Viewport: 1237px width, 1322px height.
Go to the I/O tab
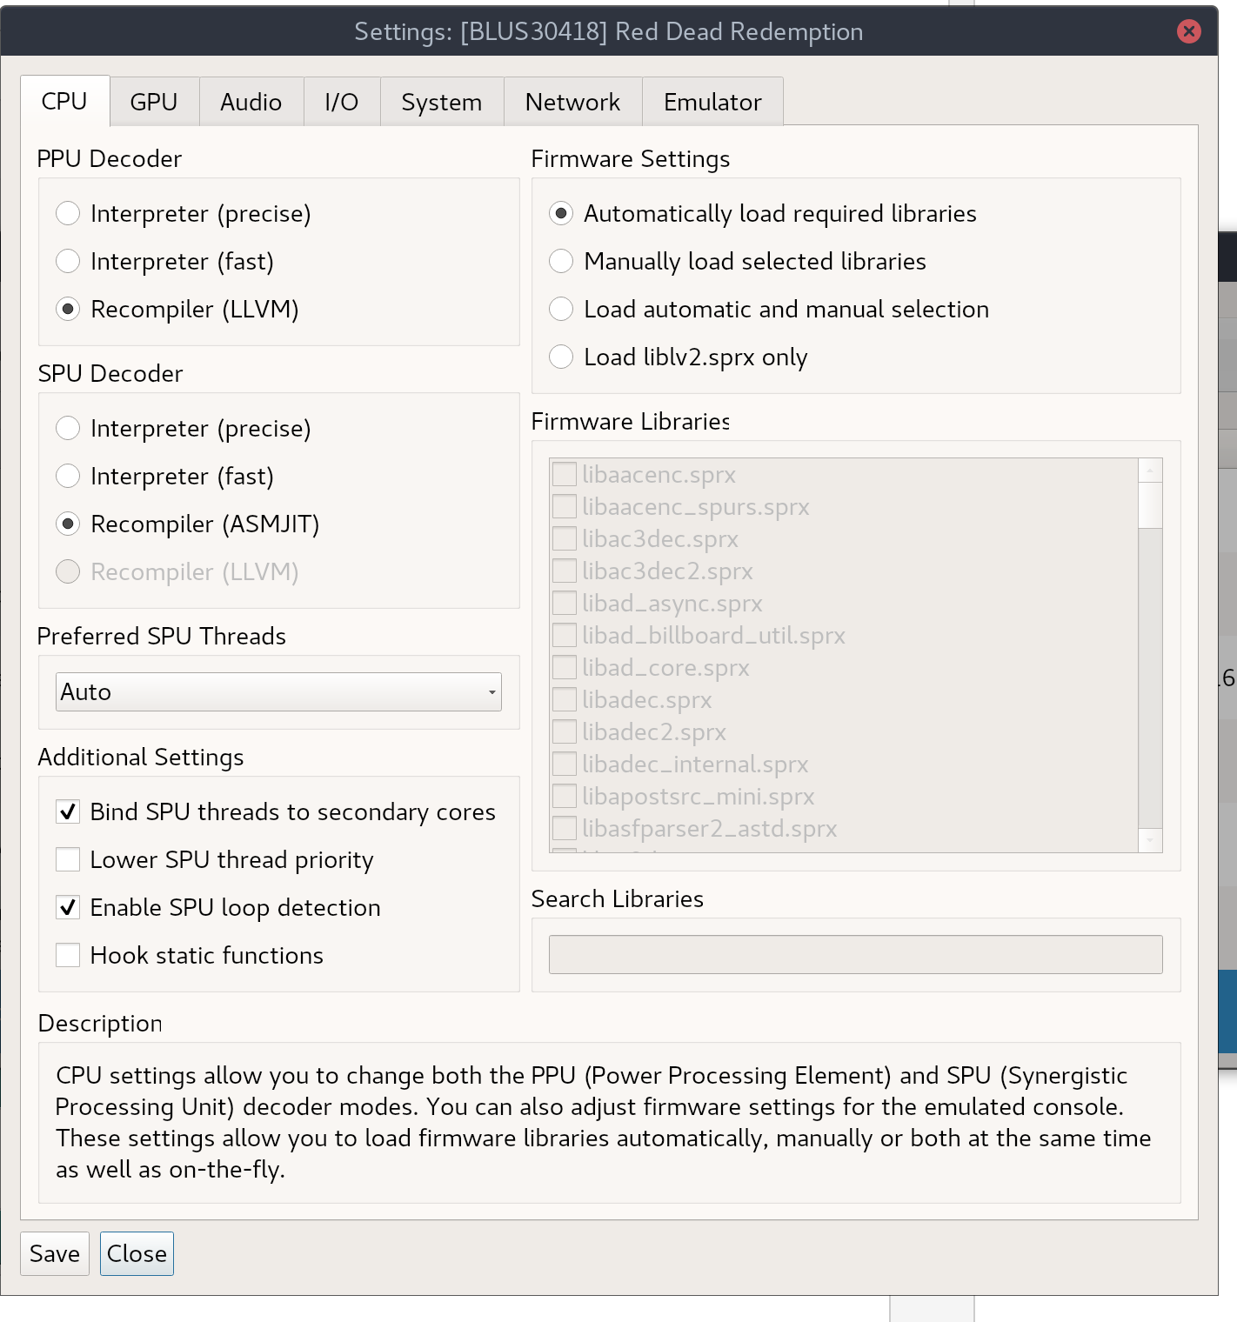pyautogui.click(x=342, y=102)
